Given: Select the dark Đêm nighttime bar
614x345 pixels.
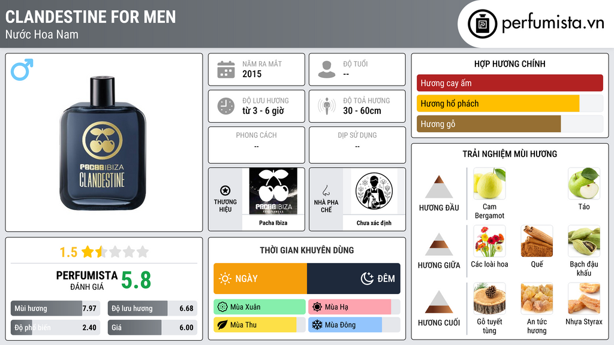Looking at the screenshot, I should [354, 279].
